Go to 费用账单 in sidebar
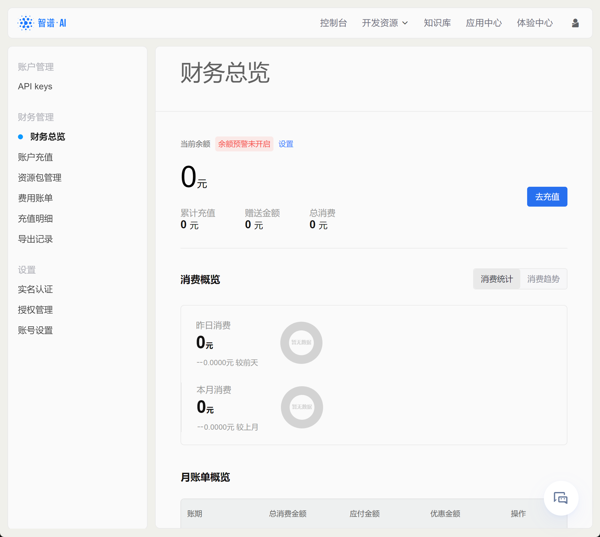The width and height of the screenshot is (600, 537). click(x=35, y=198)
